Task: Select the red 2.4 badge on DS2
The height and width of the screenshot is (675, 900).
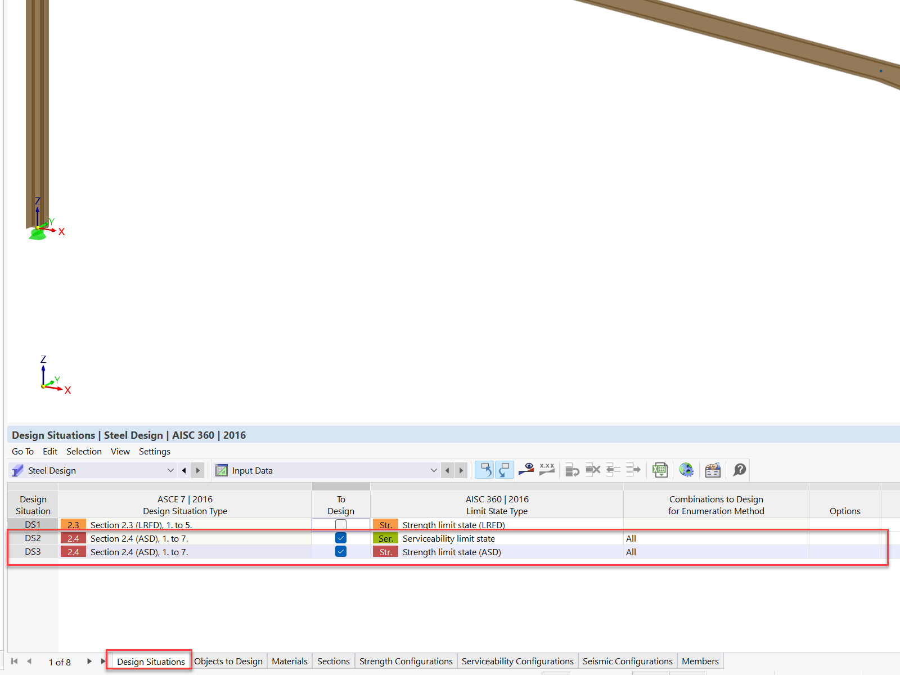Action: (73, 538)
